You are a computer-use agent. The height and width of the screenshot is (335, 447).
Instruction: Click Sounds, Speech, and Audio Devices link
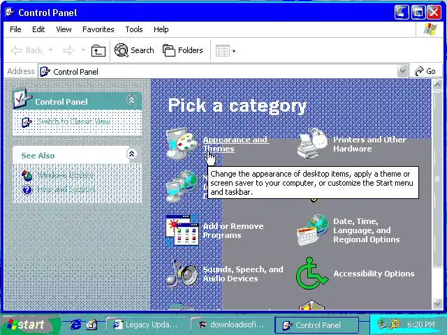tap(243, 274)
